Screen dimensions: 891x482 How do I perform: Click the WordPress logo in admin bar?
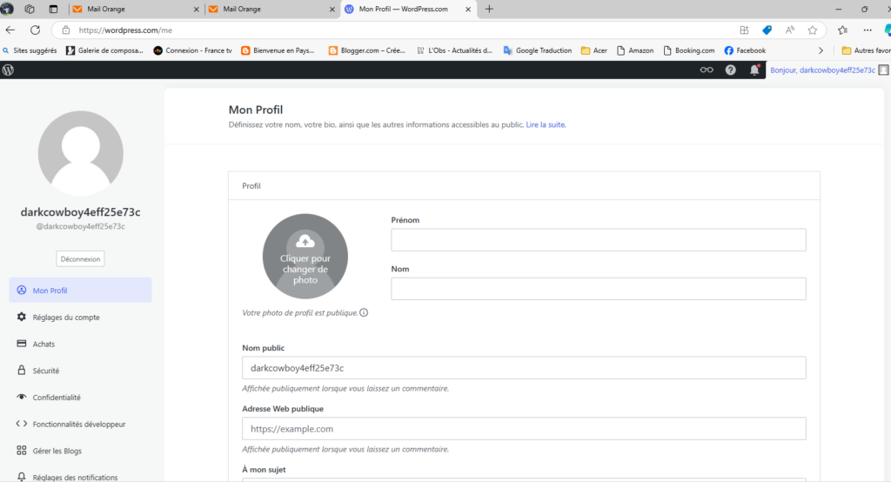click(9, 70)
